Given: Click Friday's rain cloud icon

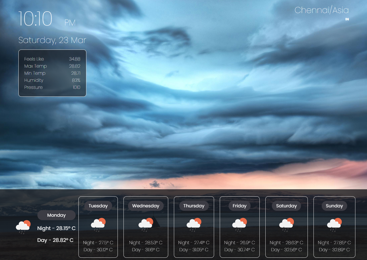Looking at the screenshot, I should tap(239, 224).
